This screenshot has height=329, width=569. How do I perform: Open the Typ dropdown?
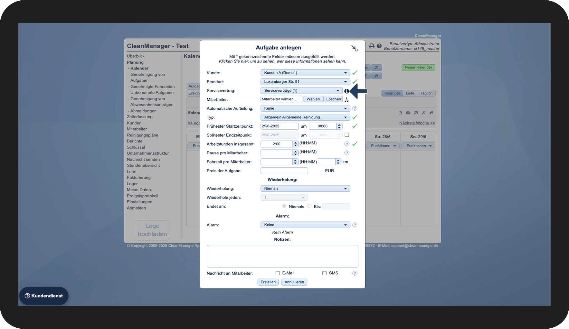click(305, 117)
